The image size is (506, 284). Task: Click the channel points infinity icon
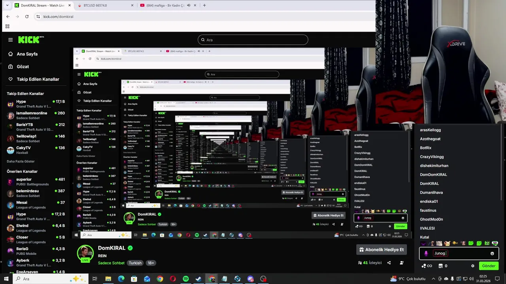coord(427,266)
